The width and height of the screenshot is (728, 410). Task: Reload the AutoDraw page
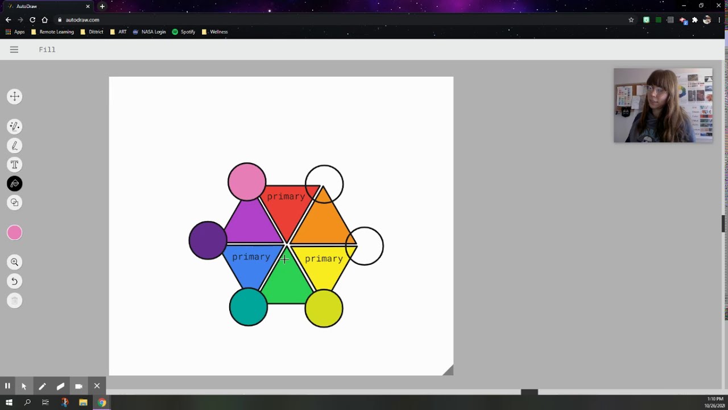pyautogui.click(x=32, y=19)
